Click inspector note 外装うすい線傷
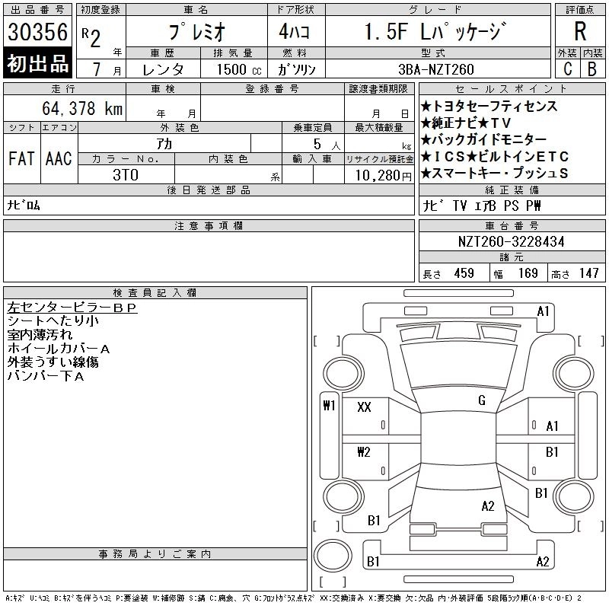609x609 pixels. point(53,362)
